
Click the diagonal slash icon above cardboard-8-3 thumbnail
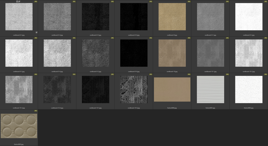click(19, 2)
